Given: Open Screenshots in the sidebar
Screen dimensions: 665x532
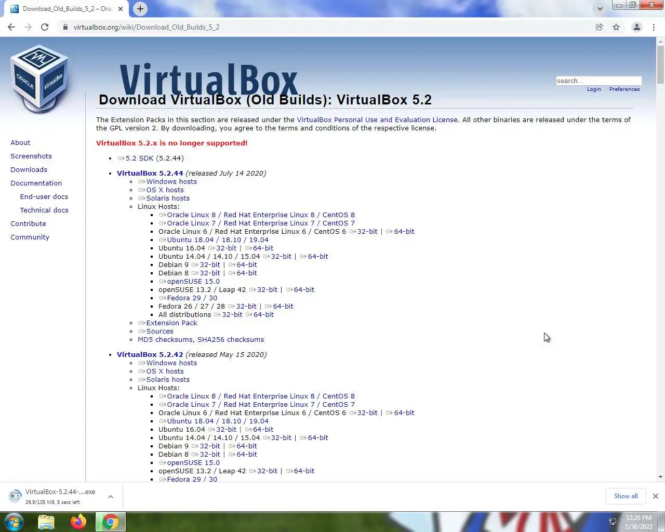Looking at the screenshot, I should pyautogui.click(x=31, y=156).
